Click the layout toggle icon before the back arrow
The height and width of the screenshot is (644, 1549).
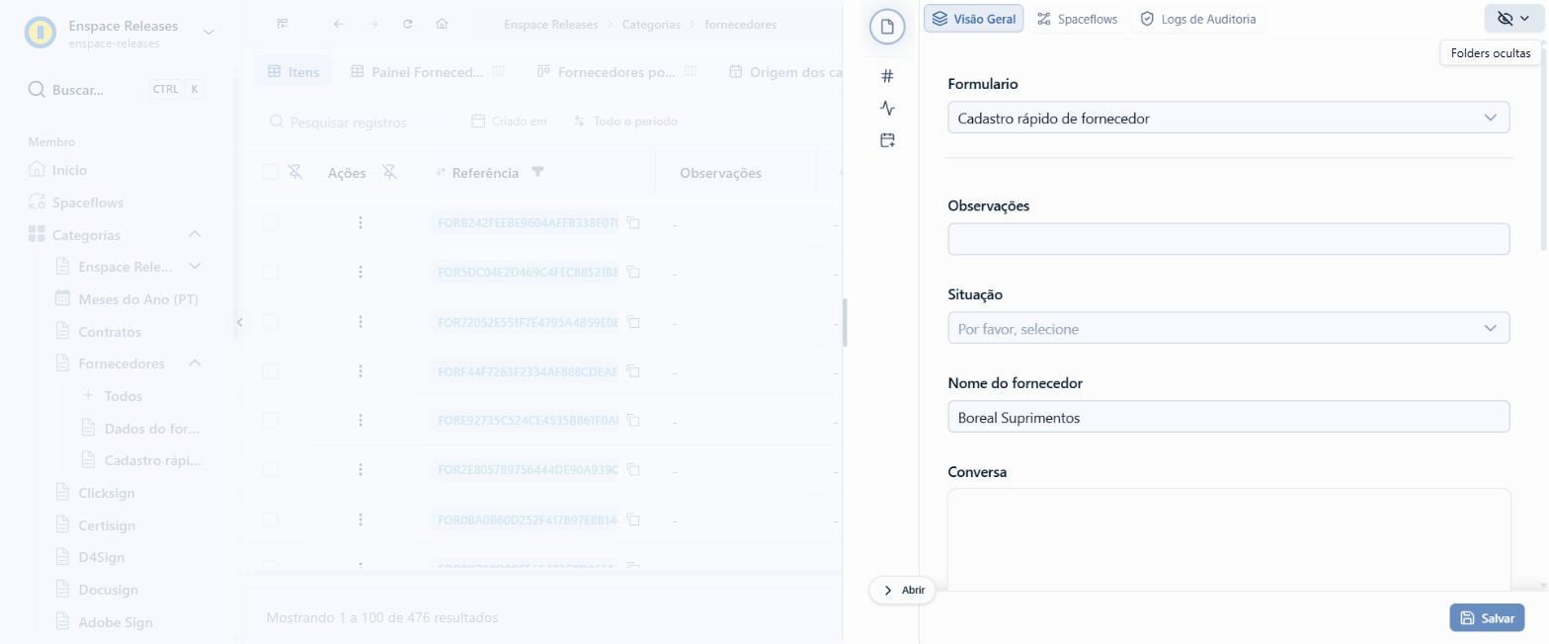(x=283, y=24)
